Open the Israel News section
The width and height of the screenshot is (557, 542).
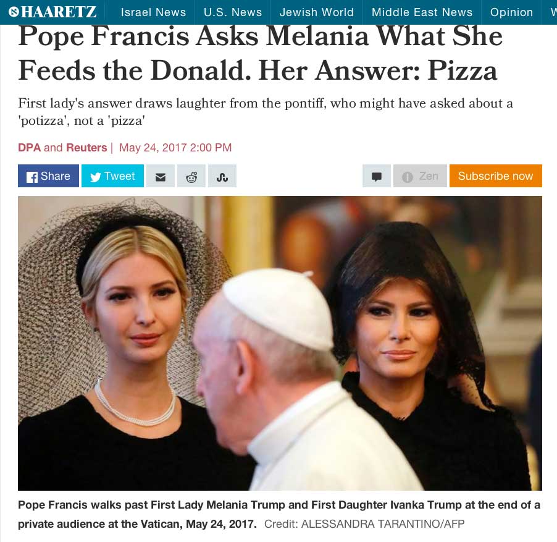tap(153, 12)
